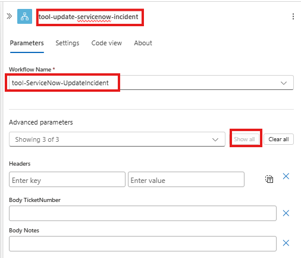This screenshot has width=301, height=258.
Task: Click the Body Notes input field
Action: 143,244
